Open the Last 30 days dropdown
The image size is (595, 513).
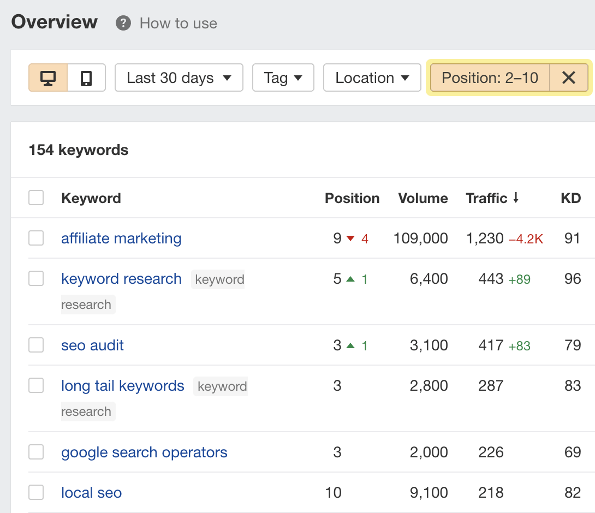click(179, 78)
